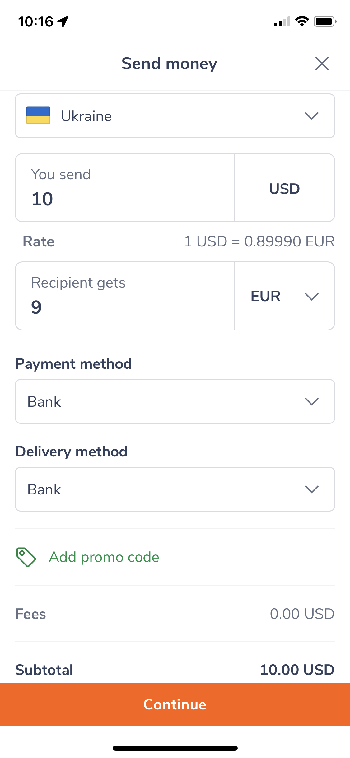Screen dimensions: 350x758
Task: Edit the Recipient gets amount field
Action: click(124, 296)
